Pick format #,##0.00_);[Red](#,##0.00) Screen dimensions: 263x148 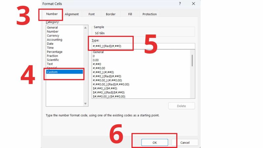point(111,84)
